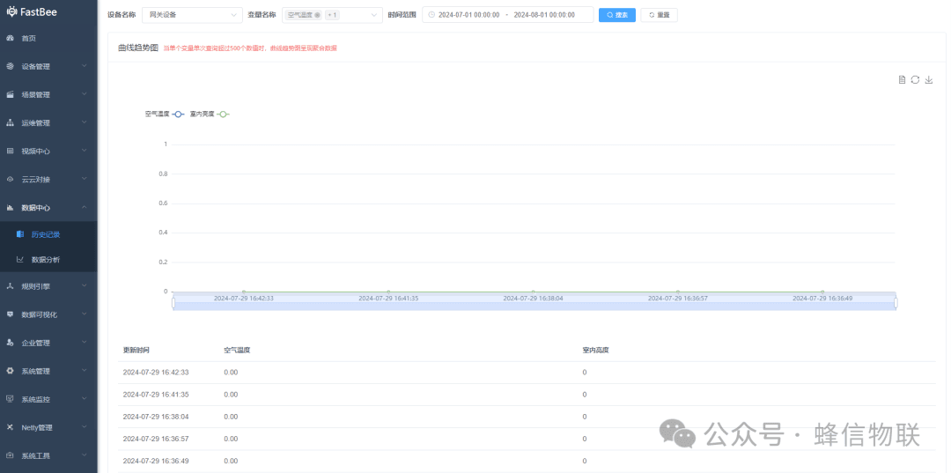951x473 pixels.
Task: Expand the 运维管理 menu arrow
Action: point(85,122)
